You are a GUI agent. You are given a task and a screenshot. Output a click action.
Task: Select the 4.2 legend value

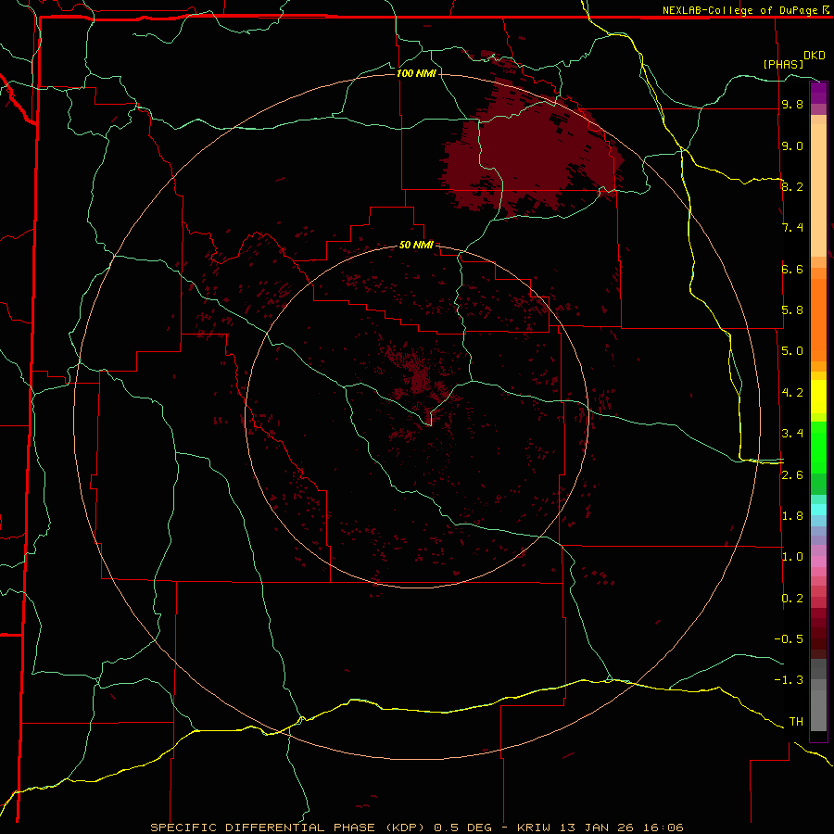tap(792, 393)
